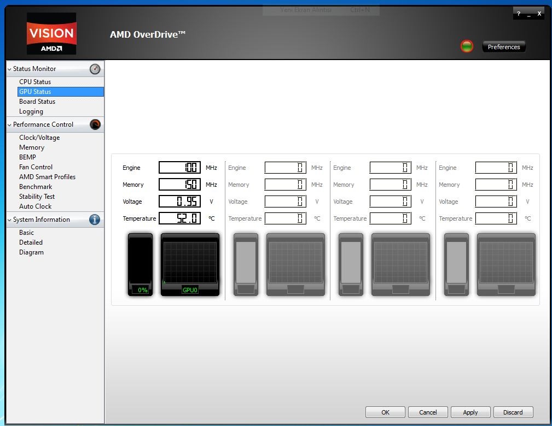Image resolution: width=552 pixels, height=426 pixels.
Task: Click the GPU0 Temperature label
Action: tap(139, 218)
